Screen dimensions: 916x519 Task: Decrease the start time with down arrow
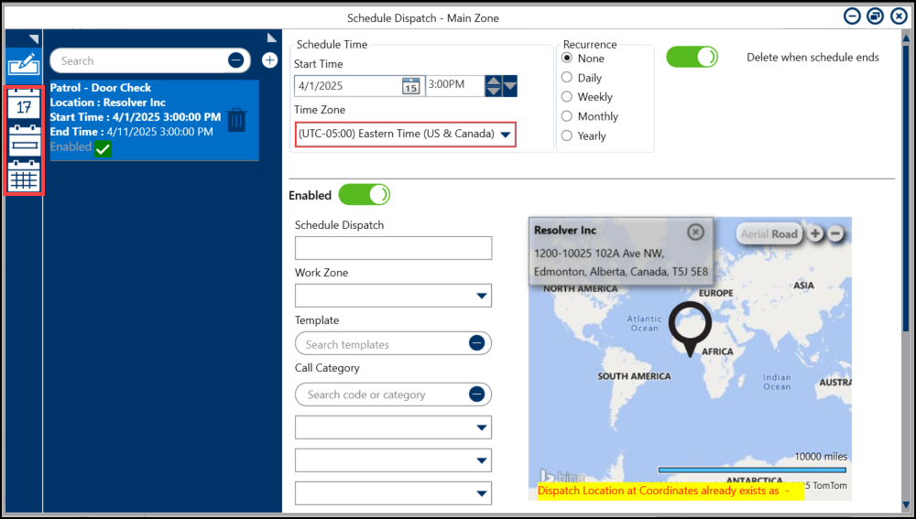pyautogui.click(x=493, y=91)
